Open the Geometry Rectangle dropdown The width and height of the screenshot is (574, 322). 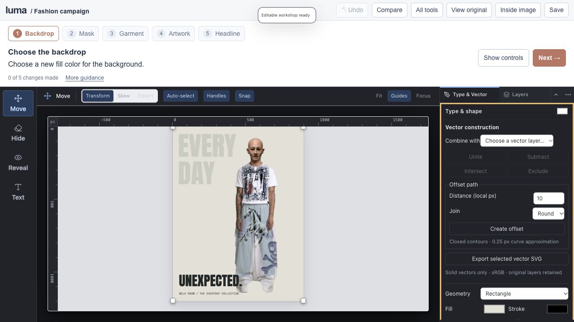[x=524, y=294]
